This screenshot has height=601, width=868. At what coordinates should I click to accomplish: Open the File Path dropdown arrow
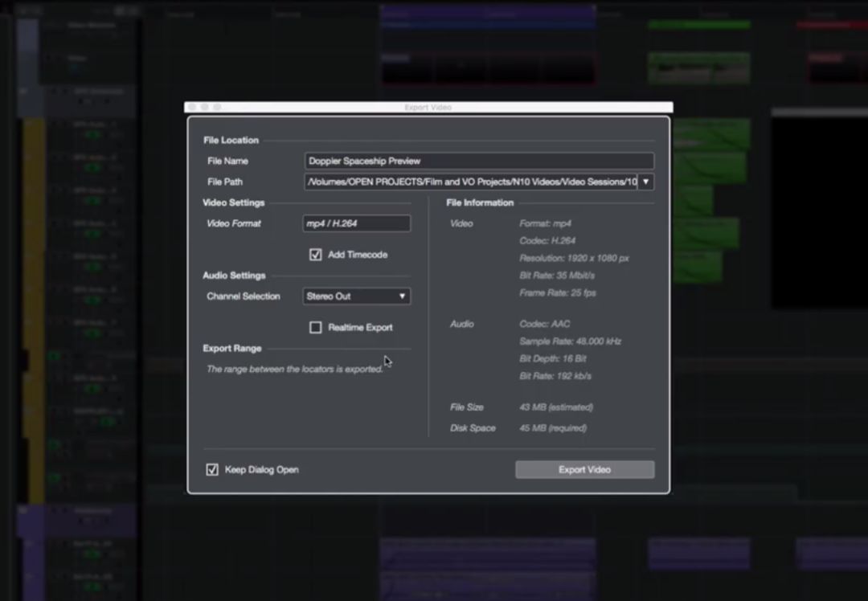pyautogui.click(x=645, y=182)
